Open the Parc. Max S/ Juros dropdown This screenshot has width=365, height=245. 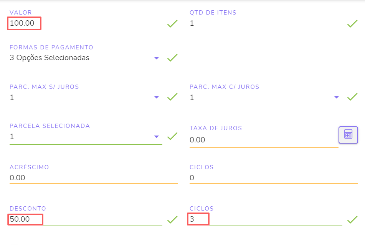point(156,97)
